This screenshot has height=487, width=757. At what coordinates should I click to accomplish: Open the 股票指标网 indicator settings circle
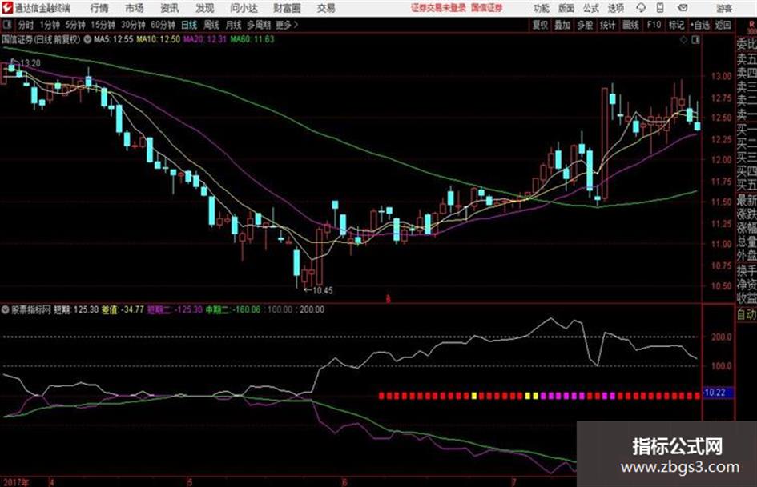coord(6,309)
